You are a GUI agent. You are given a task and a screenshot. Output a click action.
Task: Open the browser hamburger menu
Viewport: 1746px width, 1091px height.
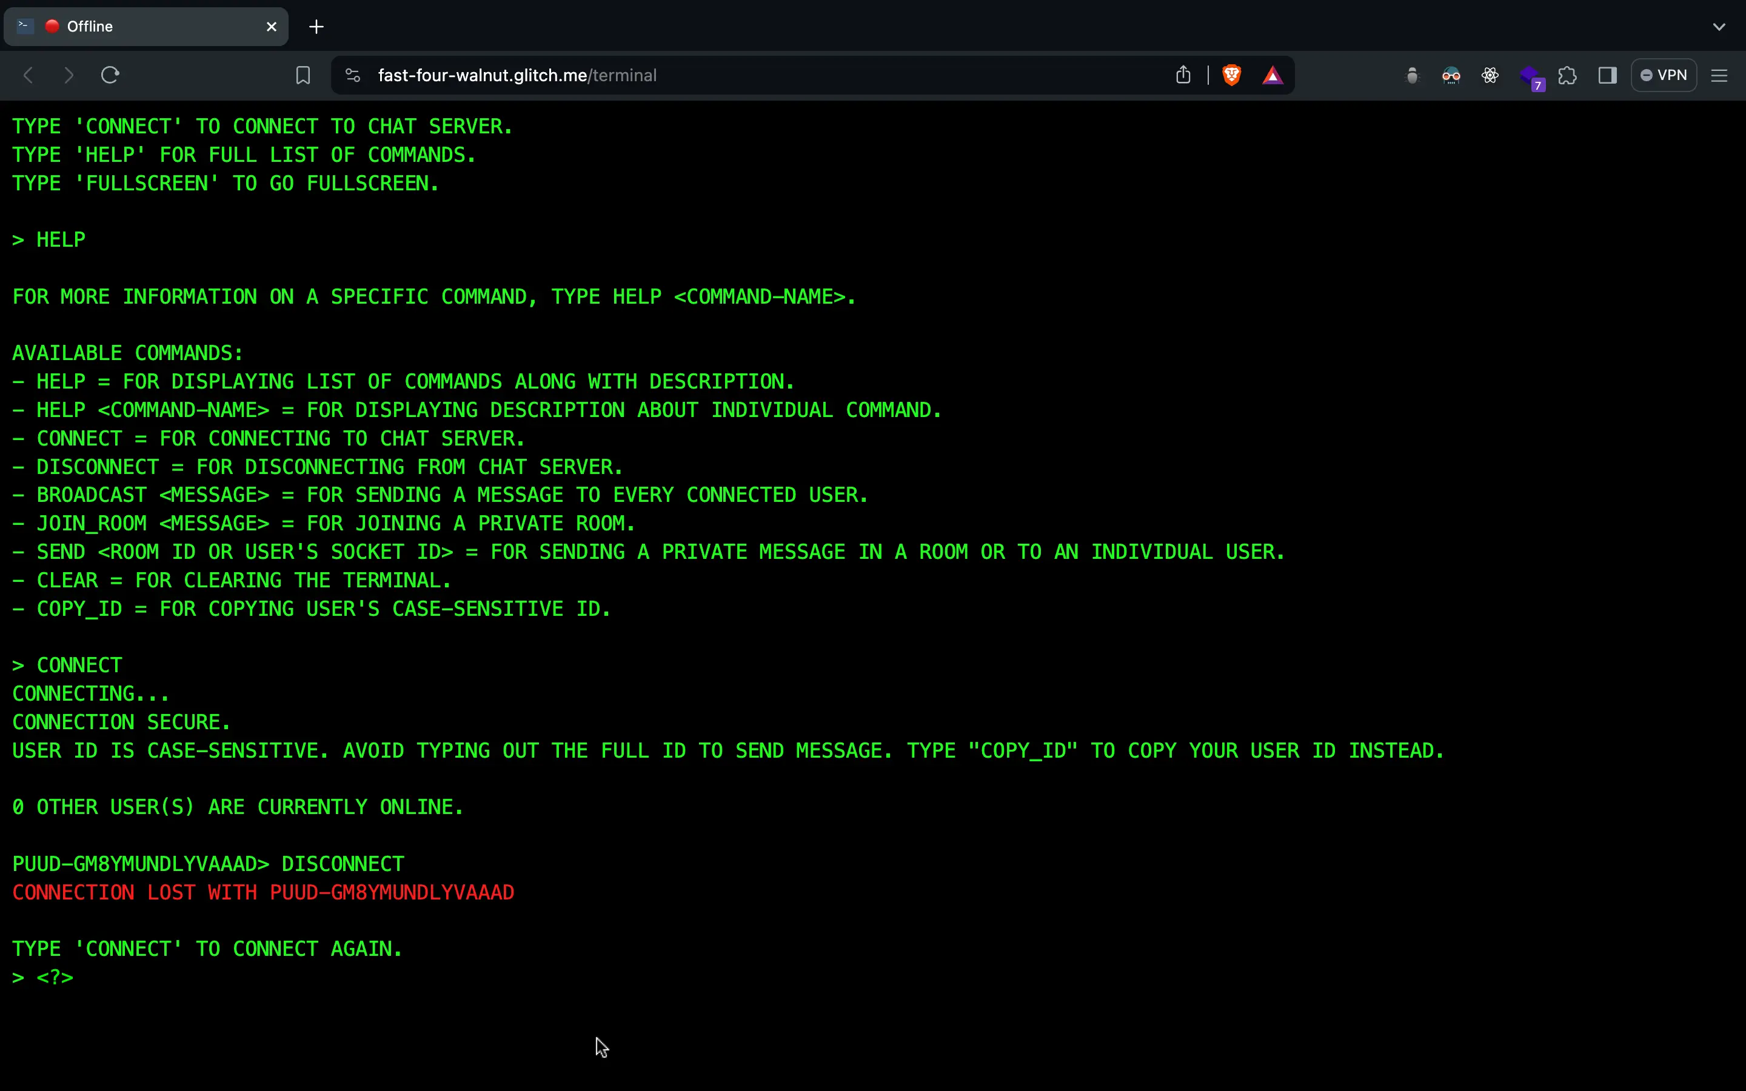point(1719,75)
